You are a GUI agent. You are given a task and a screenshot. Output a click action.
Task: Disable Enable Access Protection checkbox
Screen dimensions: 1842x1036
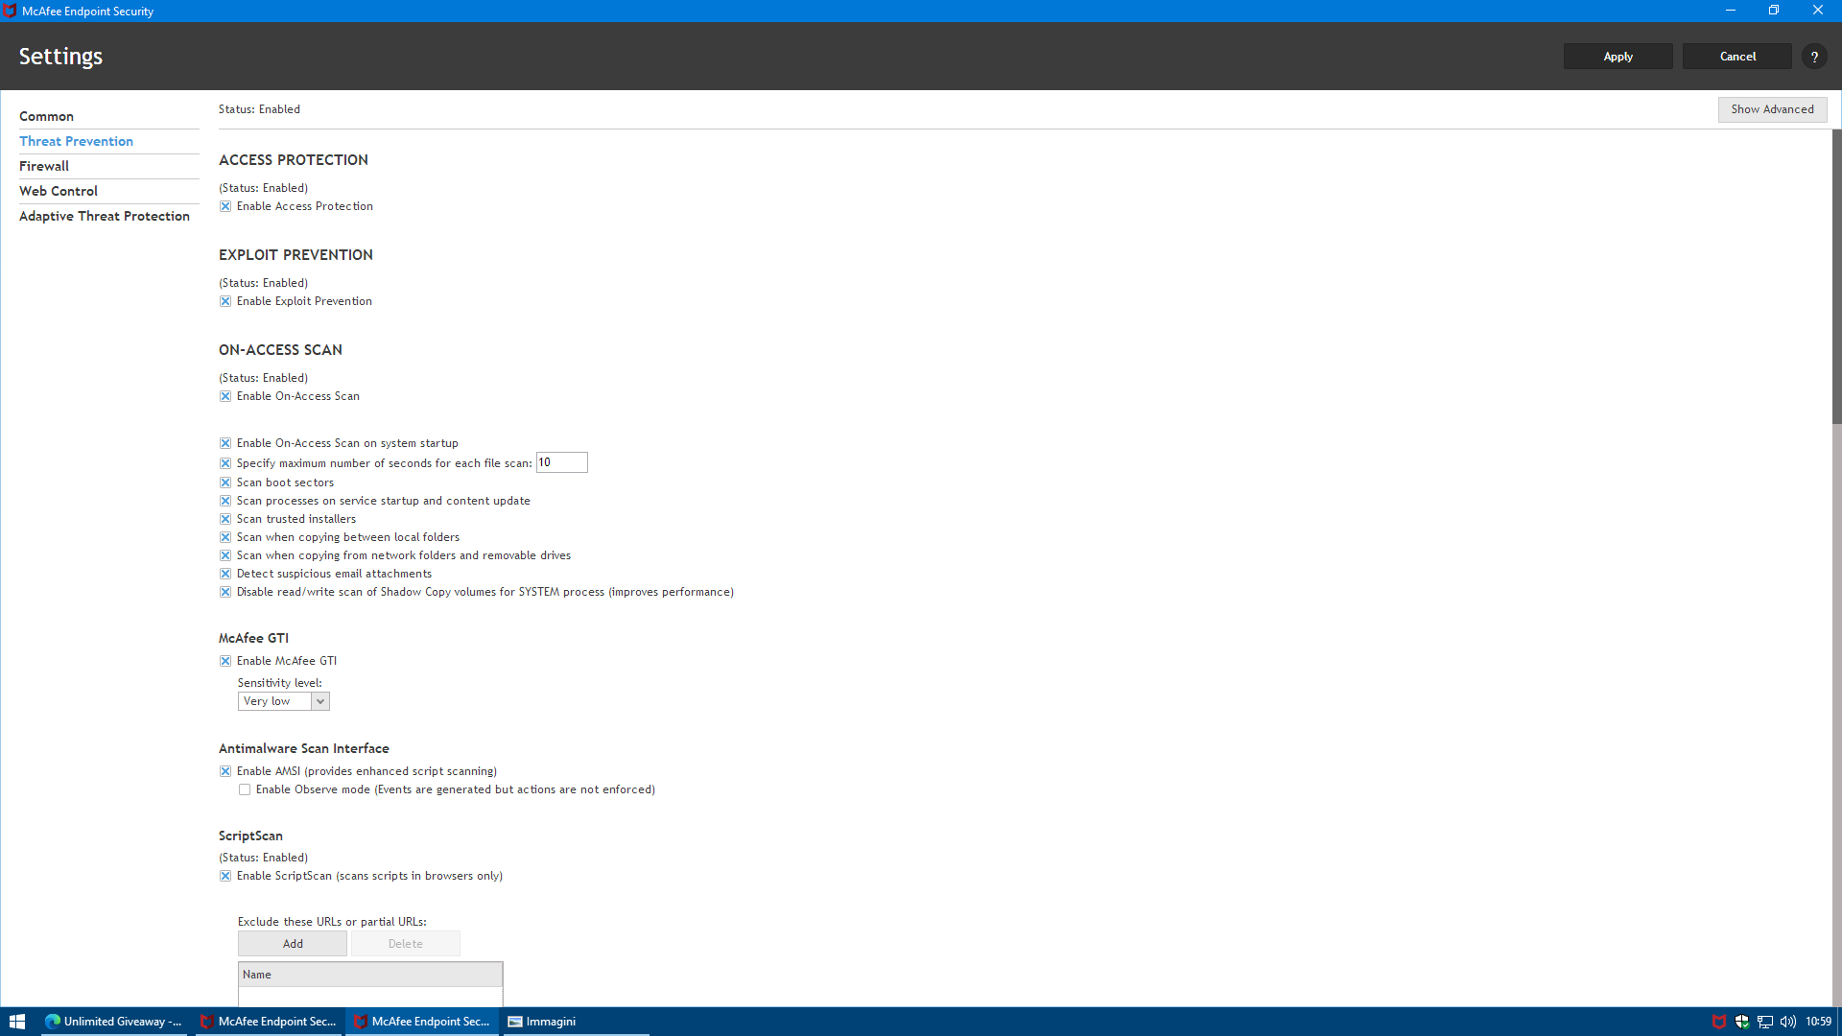tap(225, 206)
